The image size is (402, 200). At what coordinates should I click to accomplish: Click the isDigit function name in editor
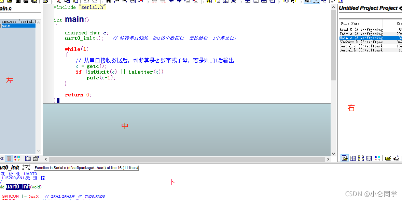pos(98,72)
